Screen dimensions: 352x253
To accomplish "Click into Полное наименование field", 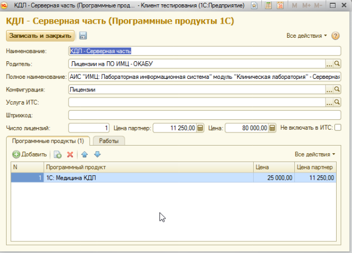I will pos(204,77).
